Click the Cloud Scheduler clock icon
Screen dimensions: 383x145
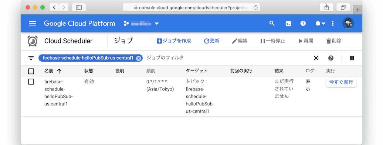click(33, 41)
